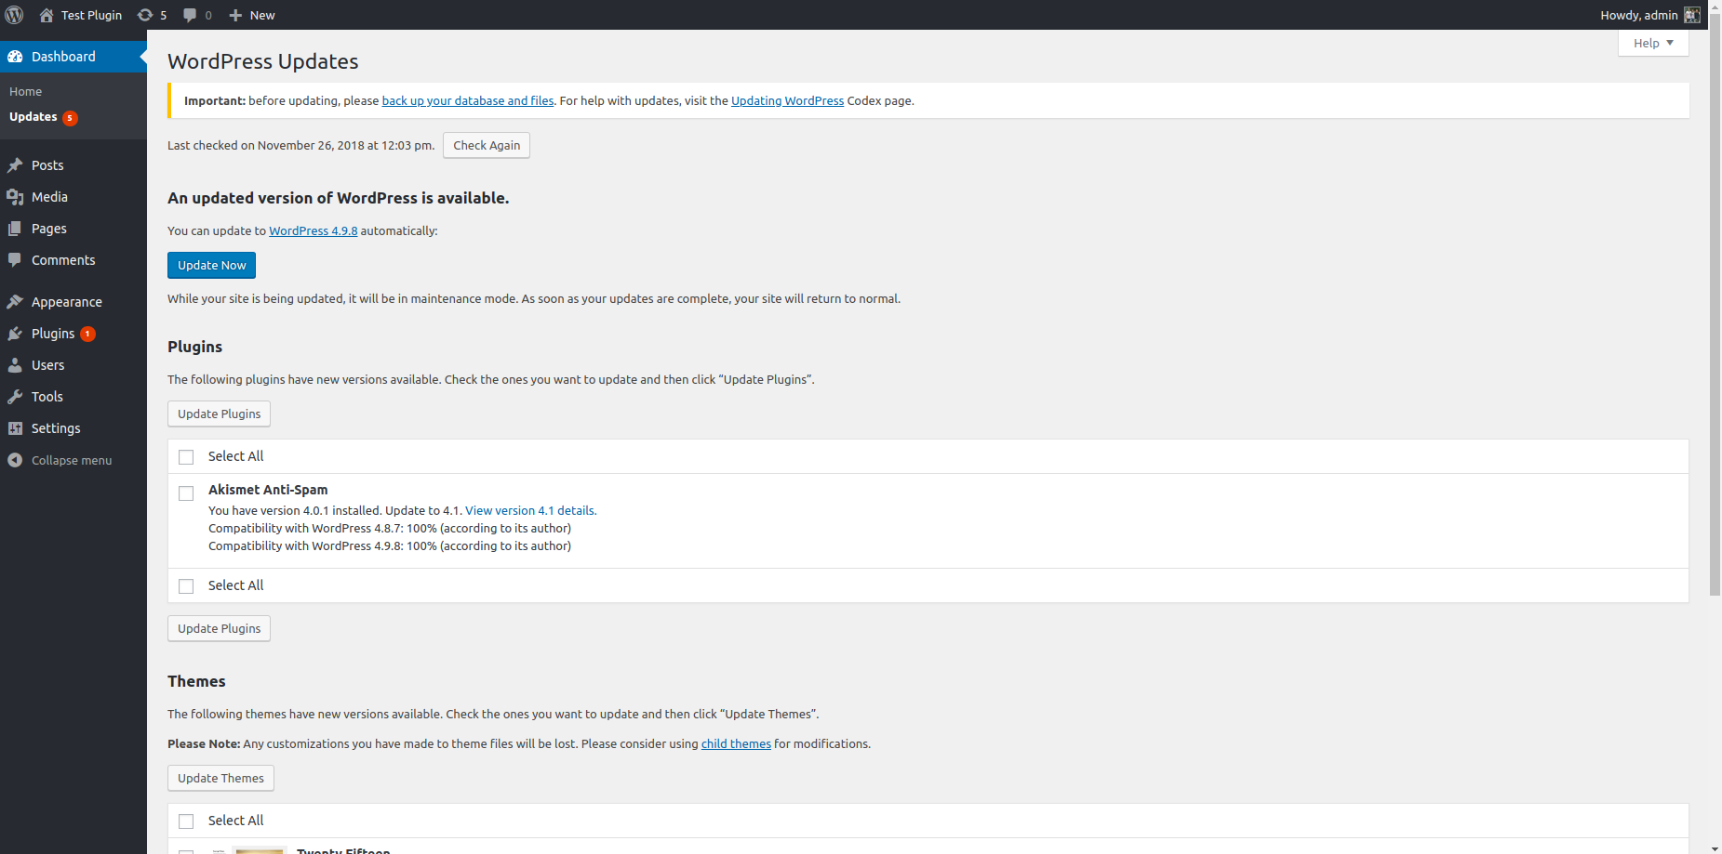Click the upper Update Plugins button
Screen dimensions: 1722x854
click(x=219, y=414)
